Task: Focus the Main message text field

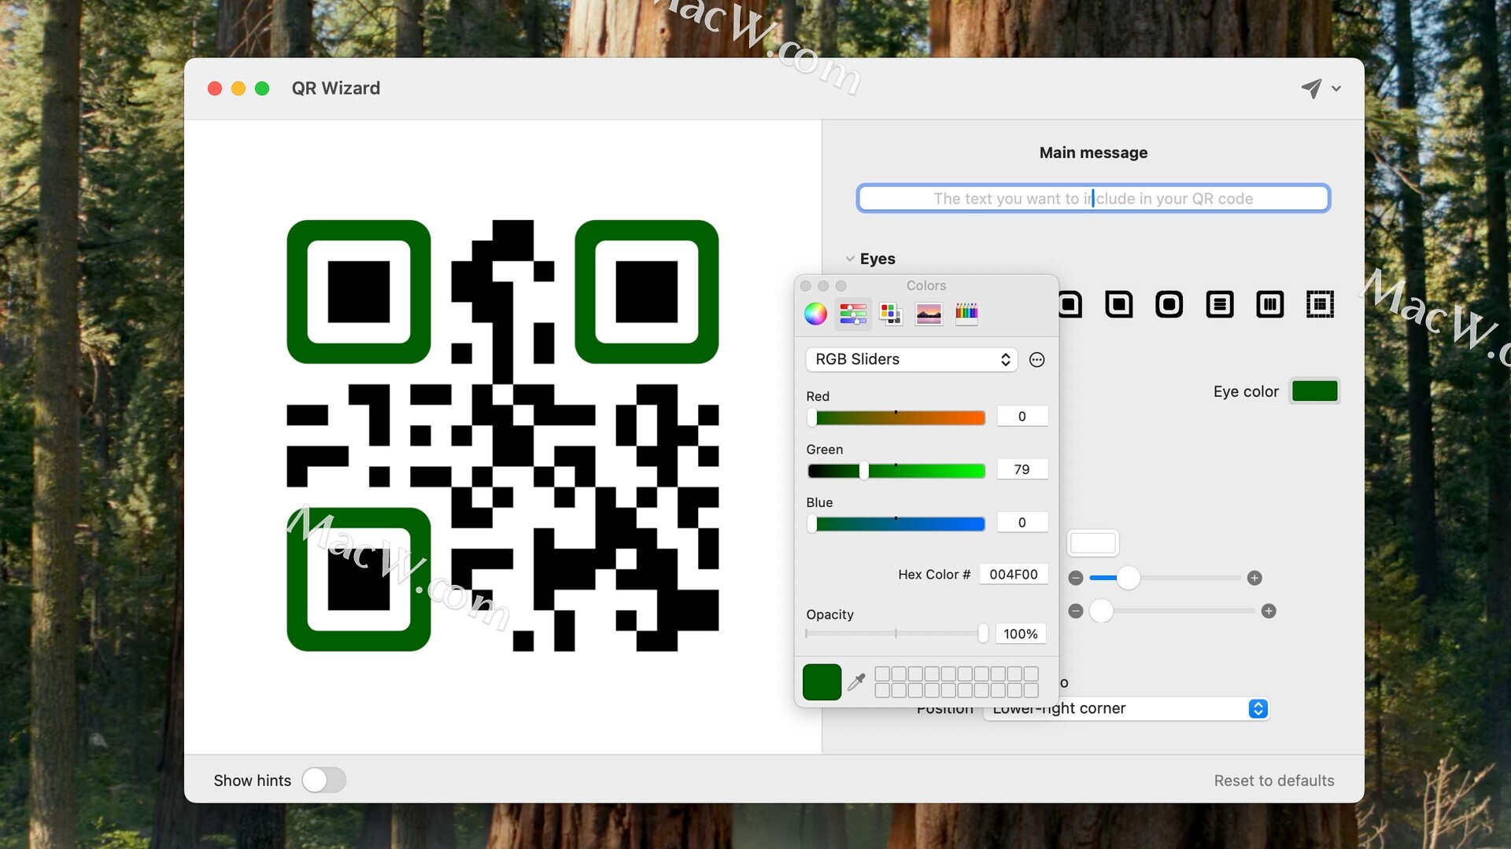Action: [1093, 198]
